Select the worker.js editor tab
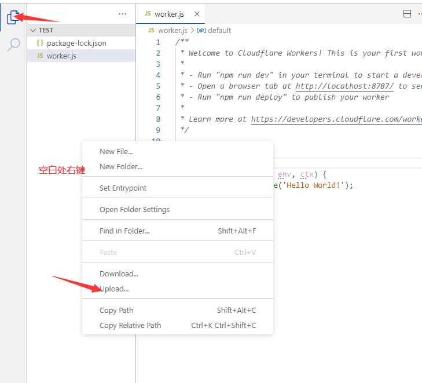422x383 pixels. pos(169,14)
